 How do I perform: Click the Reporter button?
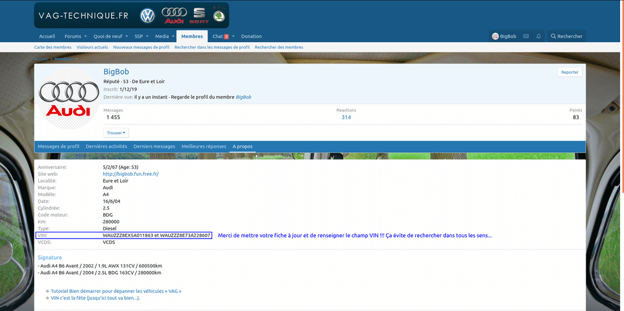coord(570,72)
